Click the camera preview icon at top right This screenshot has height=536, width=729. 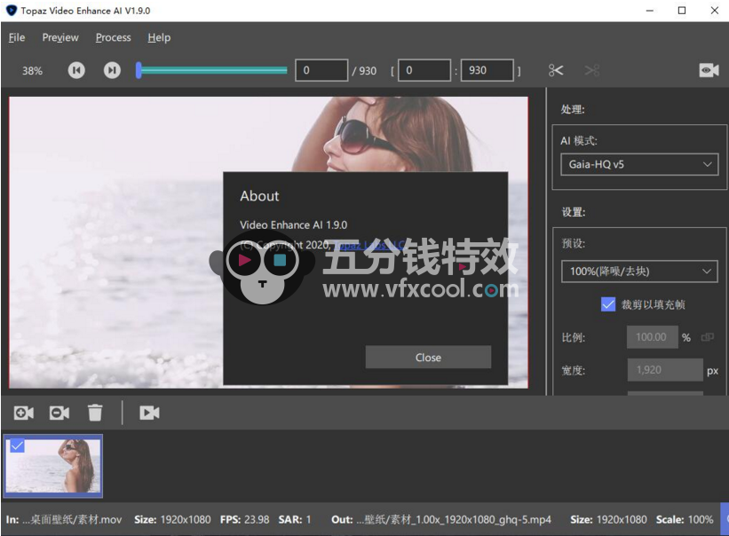[709, 70]
